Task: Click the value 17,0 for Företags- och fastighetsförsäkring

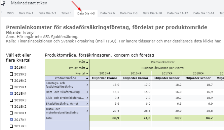Action: click(x=147, y=85)
